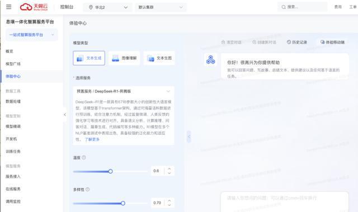Collapse the left sidebar with the arrow handle
This screenshot has width=358, height=212.
point(65,115)
